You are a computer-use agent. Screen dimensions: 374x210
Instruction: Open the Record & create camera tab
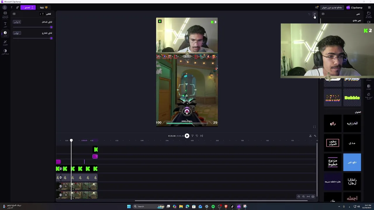pyautogui.click(x=369, y=22)
